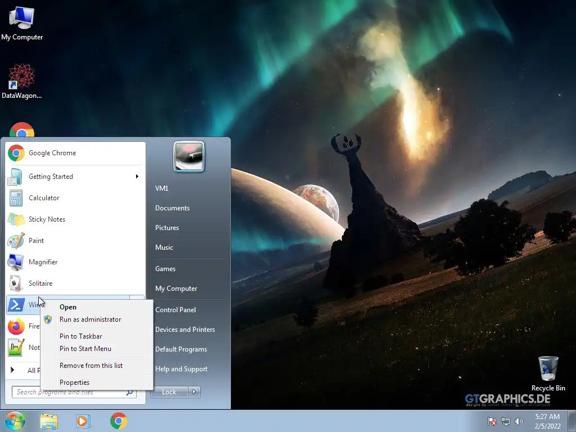
Task: Open Music from the Start menu
Action: click(x=164, y=247)
